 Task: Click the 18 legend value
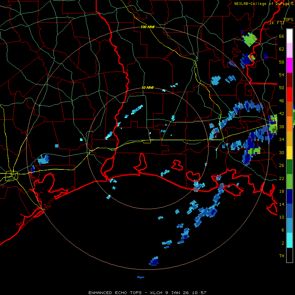[x=282, y=191]
